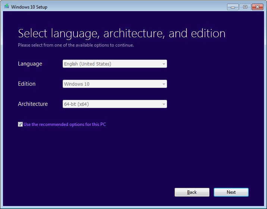Click the Edition field label
267x209 pixels.
[26, 84]
